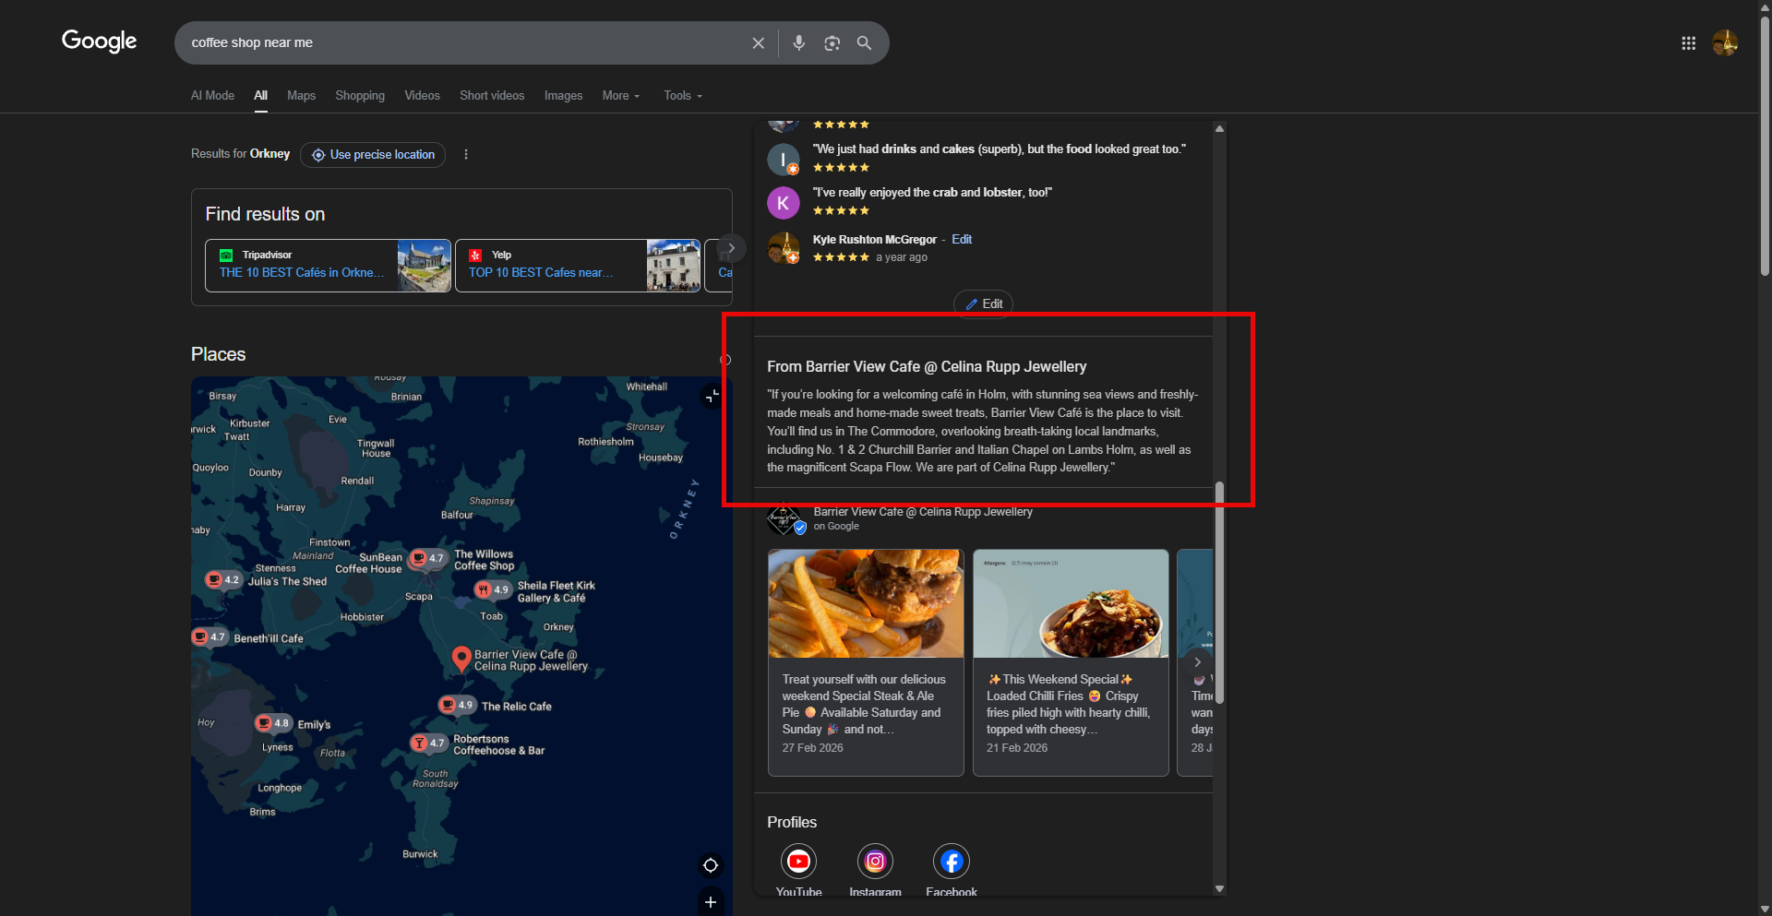Screen dimensions: 1772x916
Task: Select Emily's map marker
Action: coord(273,723)
